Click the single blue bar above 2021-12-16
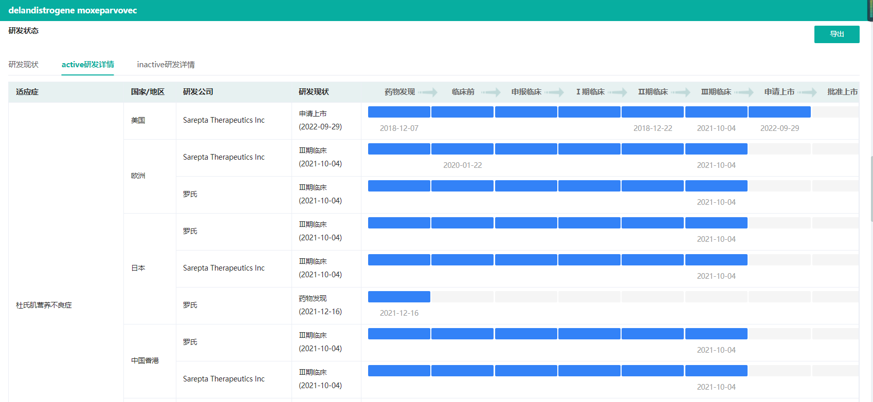This screenshot has width=873, height=402. (399, 297)
